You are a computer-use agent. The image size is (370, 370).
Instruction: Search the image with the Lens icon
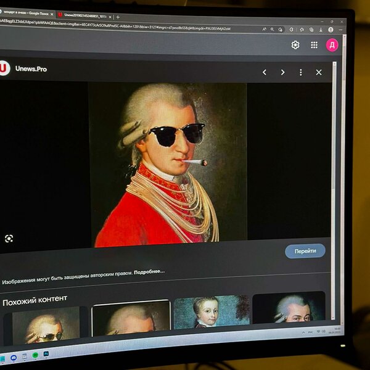tap(9, 239)
